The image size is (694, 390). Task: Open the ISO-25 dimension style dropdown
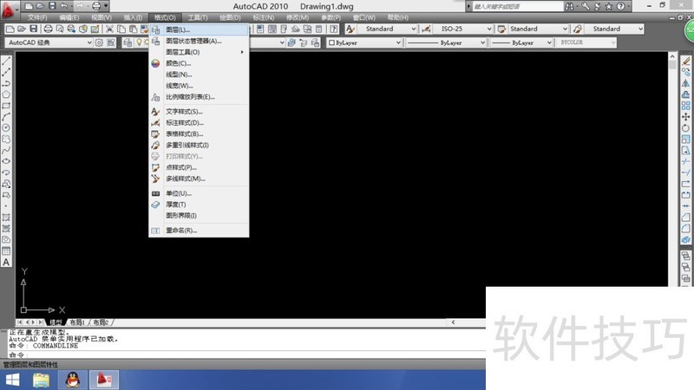(462, 29)
